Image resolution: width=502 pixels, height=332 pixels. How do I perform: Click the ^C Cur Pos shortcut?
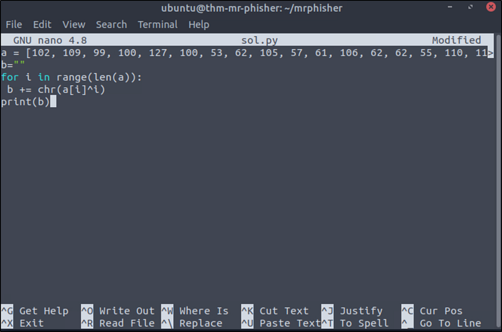click(432, 311)
